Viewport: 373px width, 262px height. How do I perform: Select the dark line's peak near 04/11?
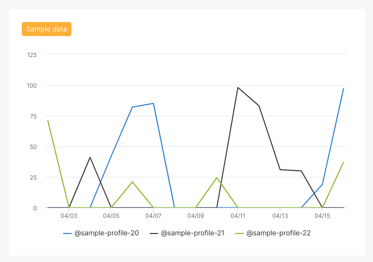(x=238, y=87)
